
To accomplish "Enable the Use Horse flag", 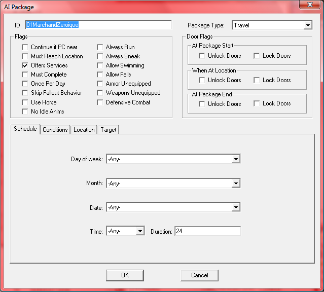I will point(25,102).
